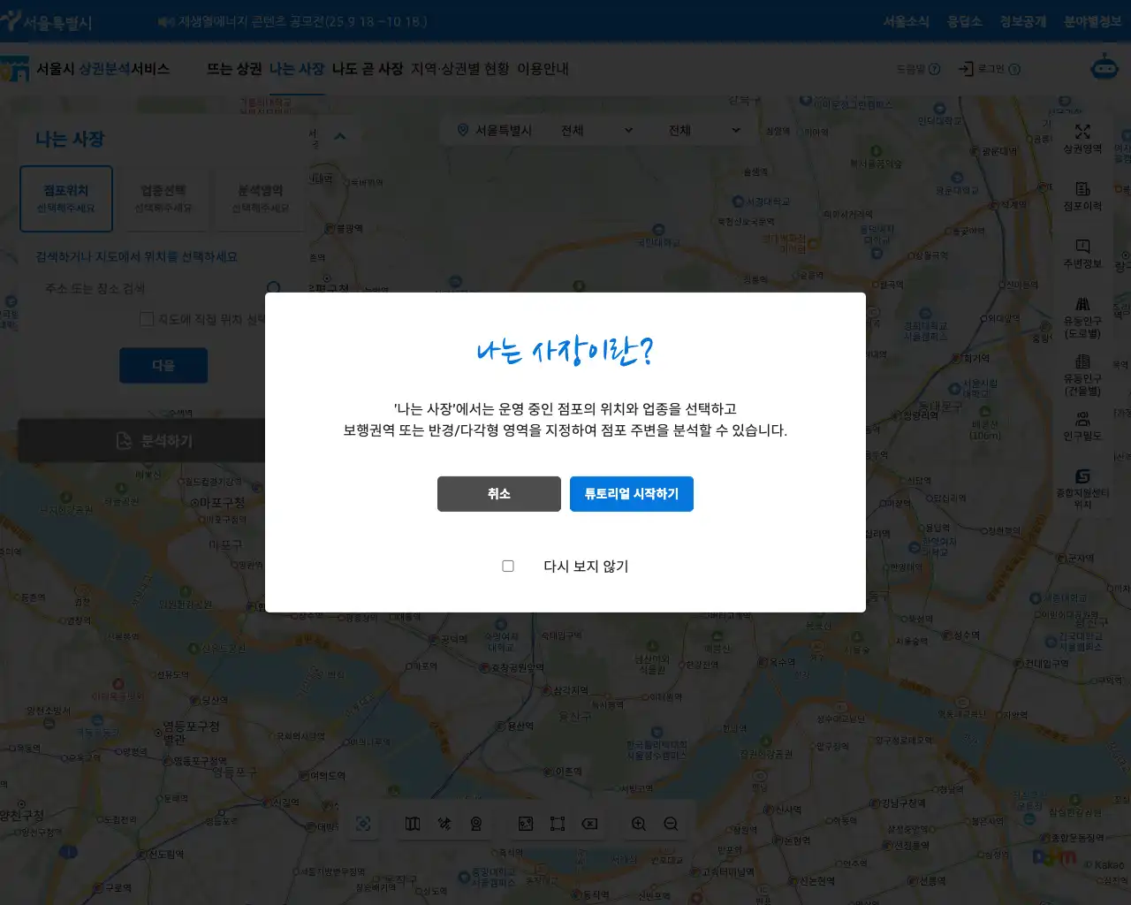Show 점포이력 from the right sidebar
1131x905 pixels.
(x=1082, y=196)
